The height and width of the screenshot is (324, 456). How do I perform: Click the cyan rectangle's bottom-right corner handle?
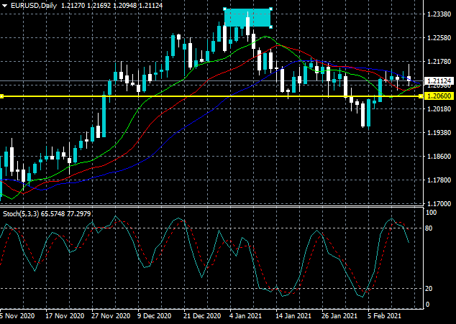270,27
